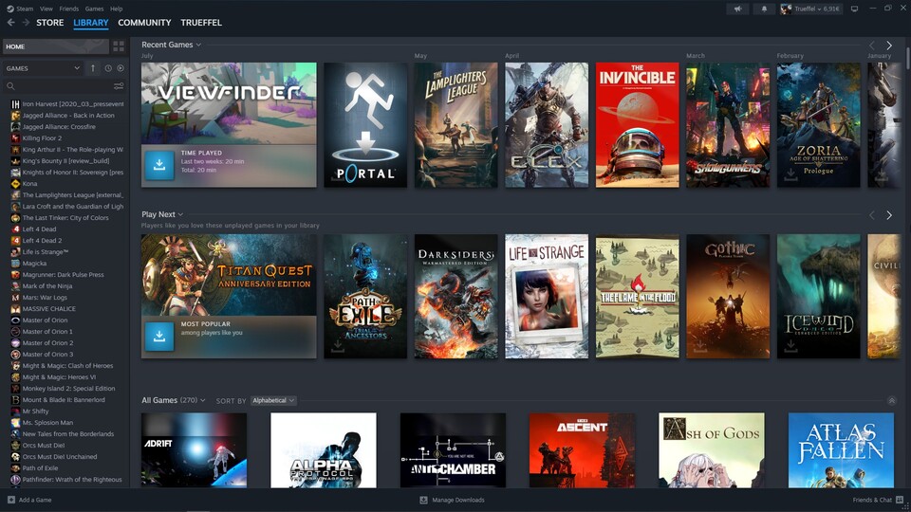Click the Left 4 Dead 2 icon
Image resolution: width=911 pixels, height=512 pixels.
(x=16, y=240)
